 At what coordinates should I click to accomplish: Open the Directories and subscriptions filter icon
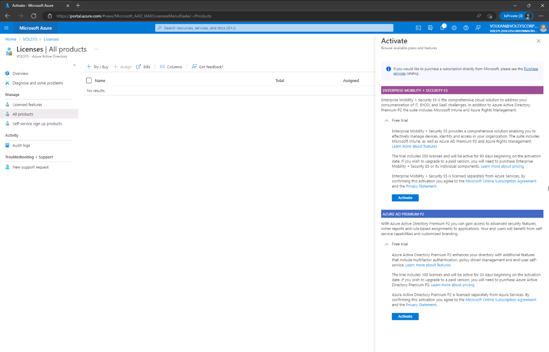tap(430, 28)
